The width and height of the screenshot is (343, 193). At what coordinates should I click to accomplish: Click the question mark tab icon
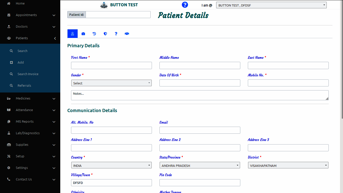pos(116,34)
